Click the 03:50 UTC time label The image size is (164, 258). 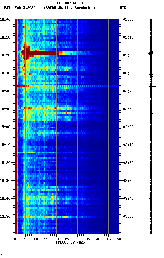click(128, 216)
